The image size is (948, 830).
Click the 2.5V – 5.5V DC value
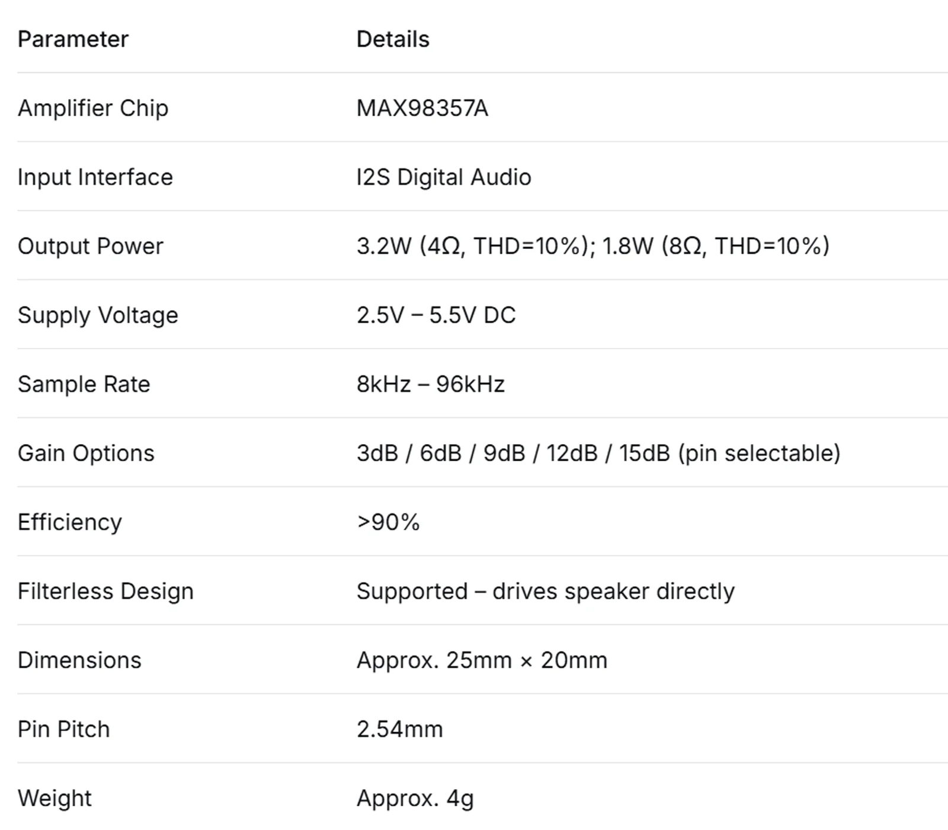[x=436, y=315]
